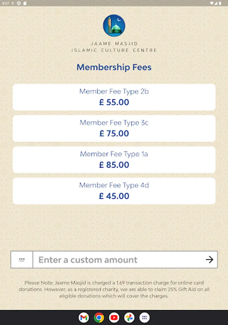
Task: Tap the microphone icon in status bar
Action: pos(13,3)
